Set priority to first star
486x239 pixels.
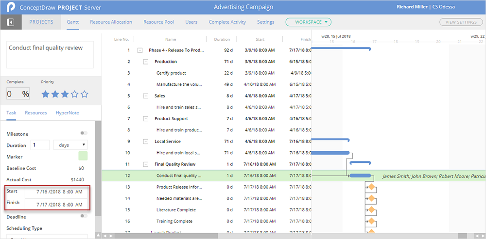click(x=46, y=94)
